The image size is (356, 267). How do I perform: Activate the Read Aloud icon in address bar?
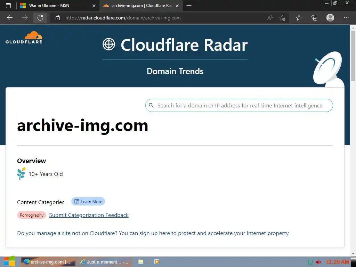[270, 18]
